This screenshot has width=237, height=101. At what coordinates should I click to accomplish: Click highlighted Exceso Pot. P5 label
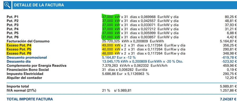19,49
